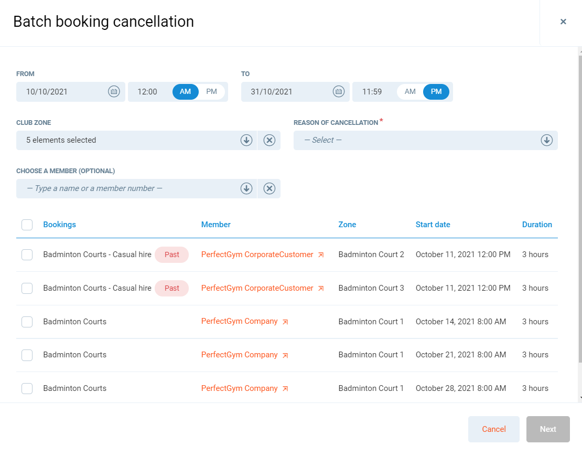Image resolution: width=582 pixels, height=456 pixels.
Task: Open the FROM date calendar picker icon
Action: click(x=114, y=92)
